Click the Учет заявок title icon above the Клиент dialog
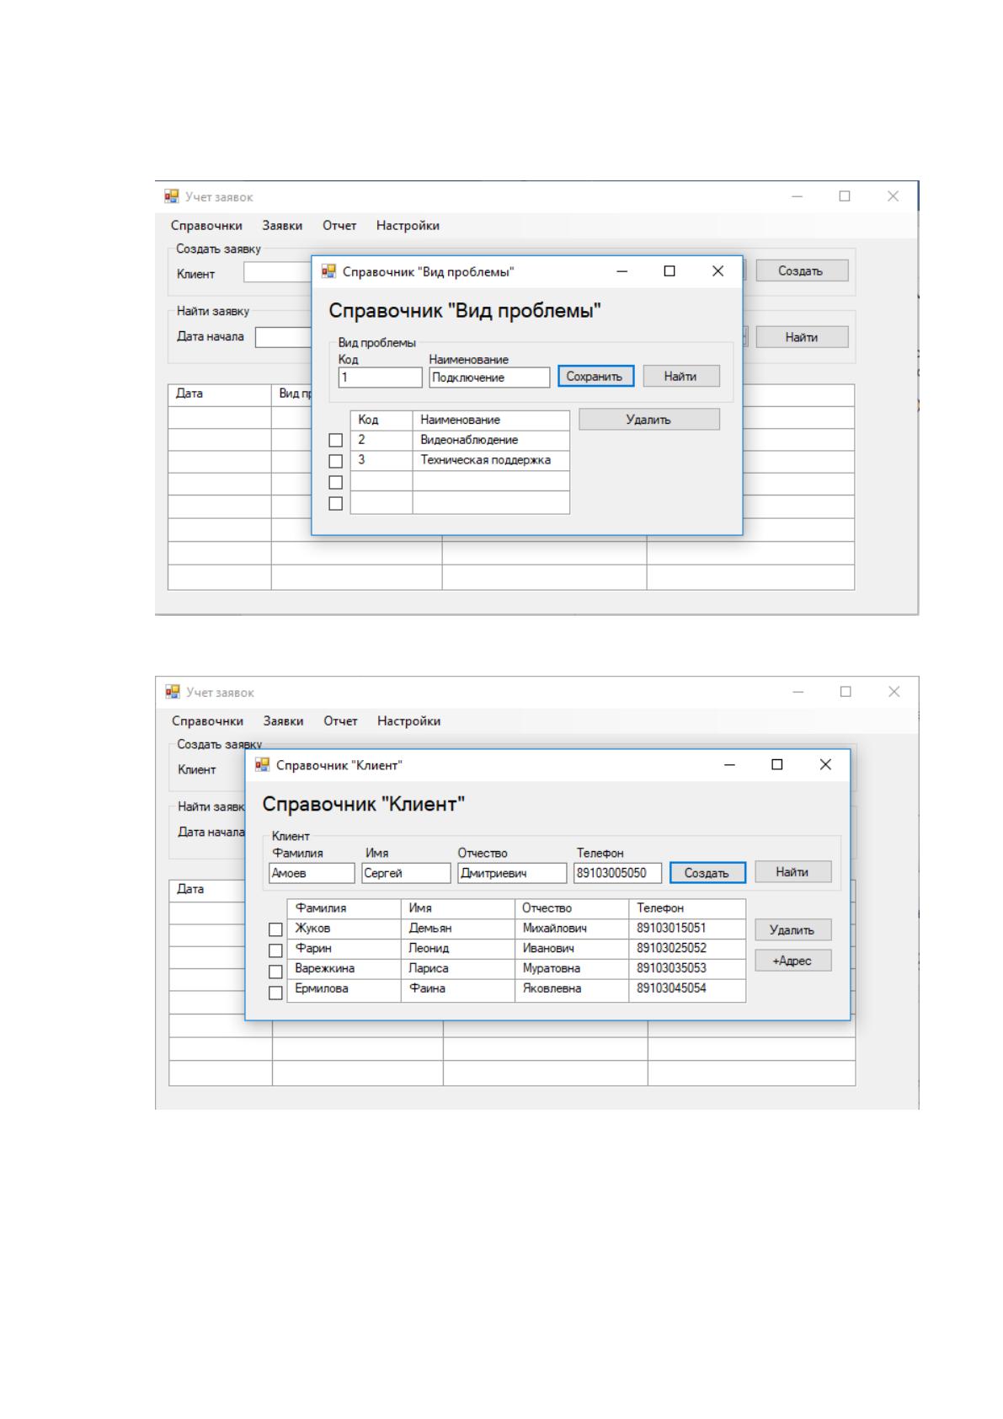 [173, 692]
